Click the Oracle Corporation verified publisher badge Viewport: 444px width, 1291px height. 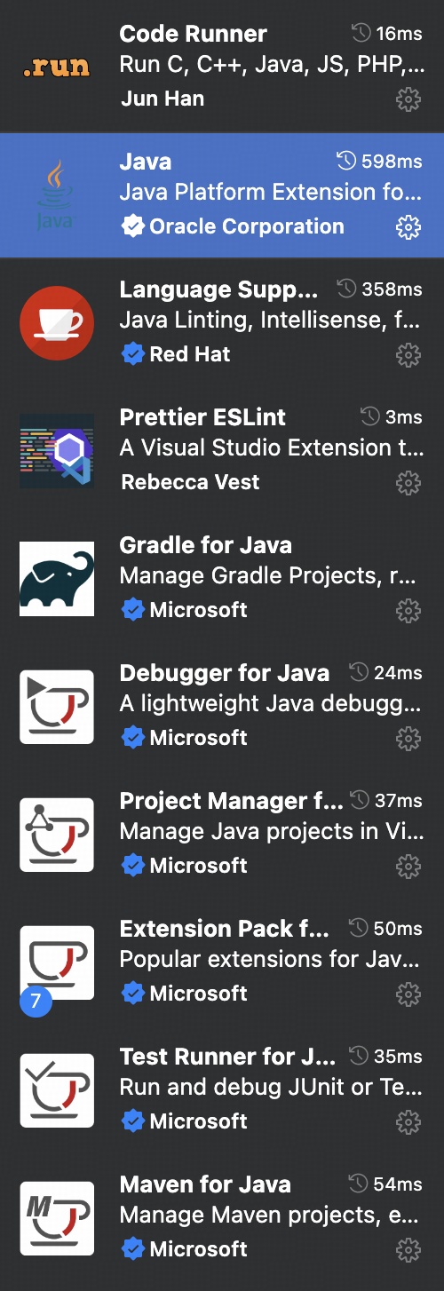132,226
